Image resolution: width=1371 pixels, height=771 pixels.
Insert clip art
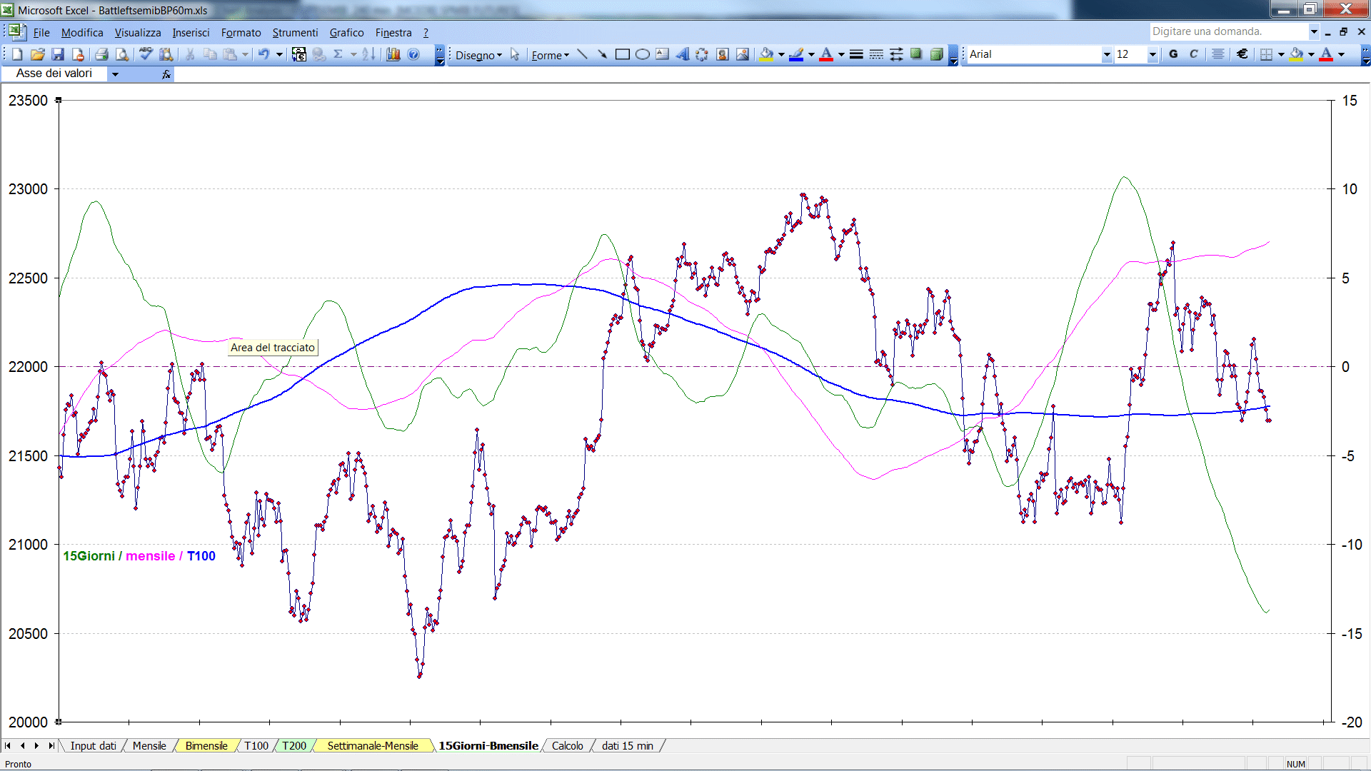722,54
